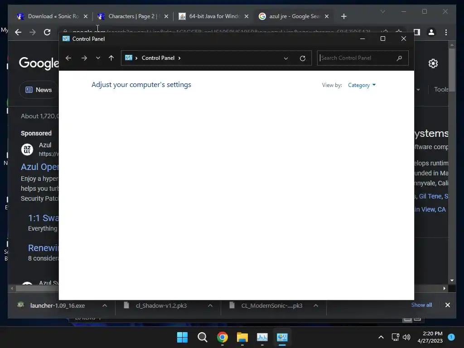Viewport: 464px width, 348px height.
Task: Open clock showing 2:20 PM
Action: click(430, 337)
